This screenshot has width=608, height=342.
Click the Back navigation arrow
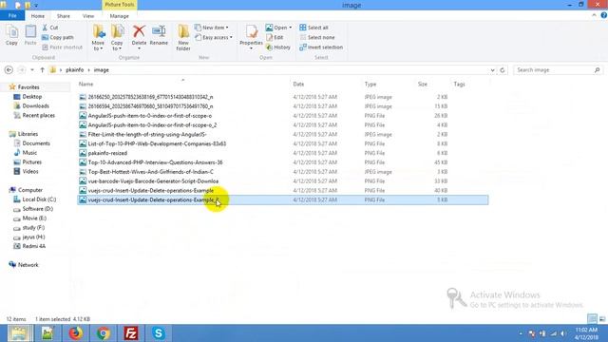pyautogui.click(x=9, y=69)
